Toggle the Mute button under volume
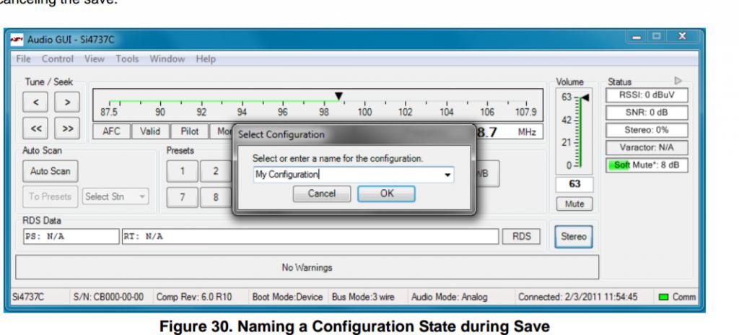 point(574,204)
